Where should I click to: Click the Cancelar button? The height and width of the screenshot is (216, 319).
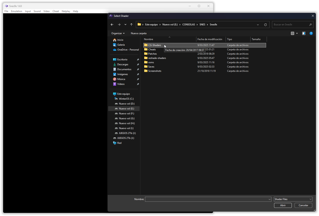click(x=303, y=205)
